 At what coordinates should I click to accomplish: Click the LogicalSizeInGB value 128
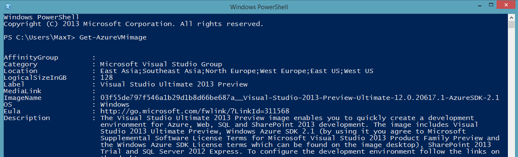[x=107, y=78]
